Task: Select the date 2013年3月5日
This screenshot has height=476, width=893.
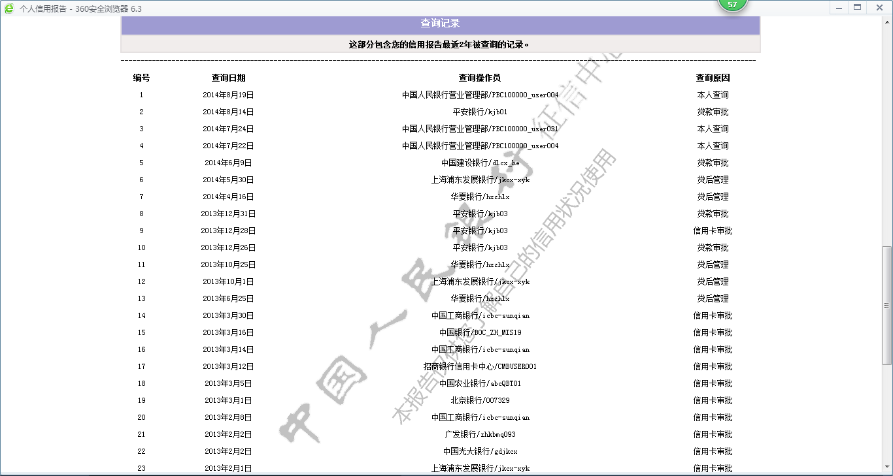Action: (x=228, y=383)
